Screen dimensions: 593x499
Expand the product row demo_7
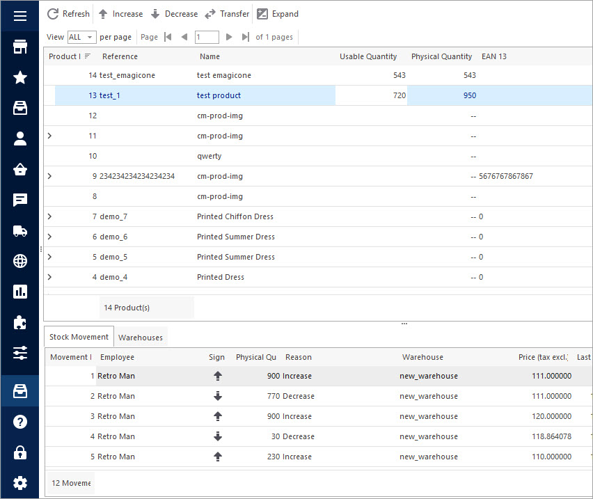(x=49, y=216)
